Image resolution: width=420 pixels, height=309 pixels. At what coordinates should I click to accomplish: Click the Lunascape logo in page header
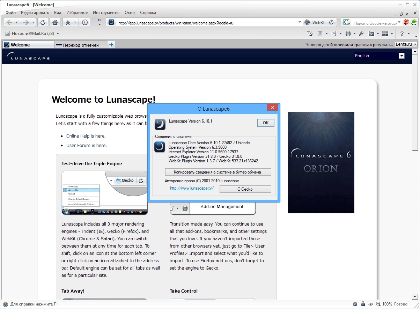pyautogui.click(x=28, y=56)
